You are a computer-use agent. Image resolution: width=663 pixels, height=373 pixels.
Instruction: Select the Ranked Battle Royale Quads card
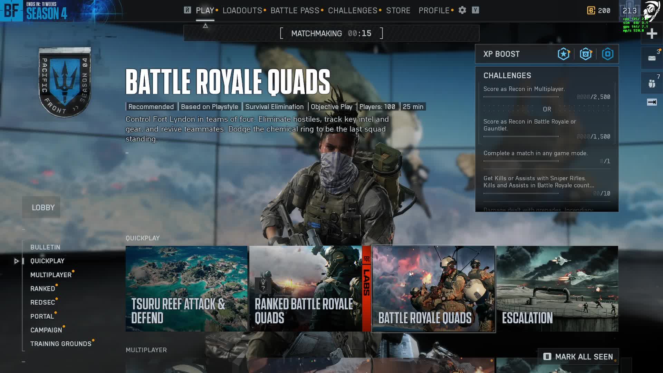pos(310,289)
